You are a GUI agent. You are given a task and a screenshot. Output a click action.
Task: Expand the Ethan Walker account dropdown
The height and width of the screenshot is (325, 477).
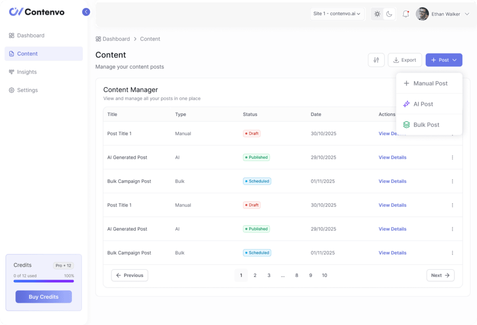point(445,14)
